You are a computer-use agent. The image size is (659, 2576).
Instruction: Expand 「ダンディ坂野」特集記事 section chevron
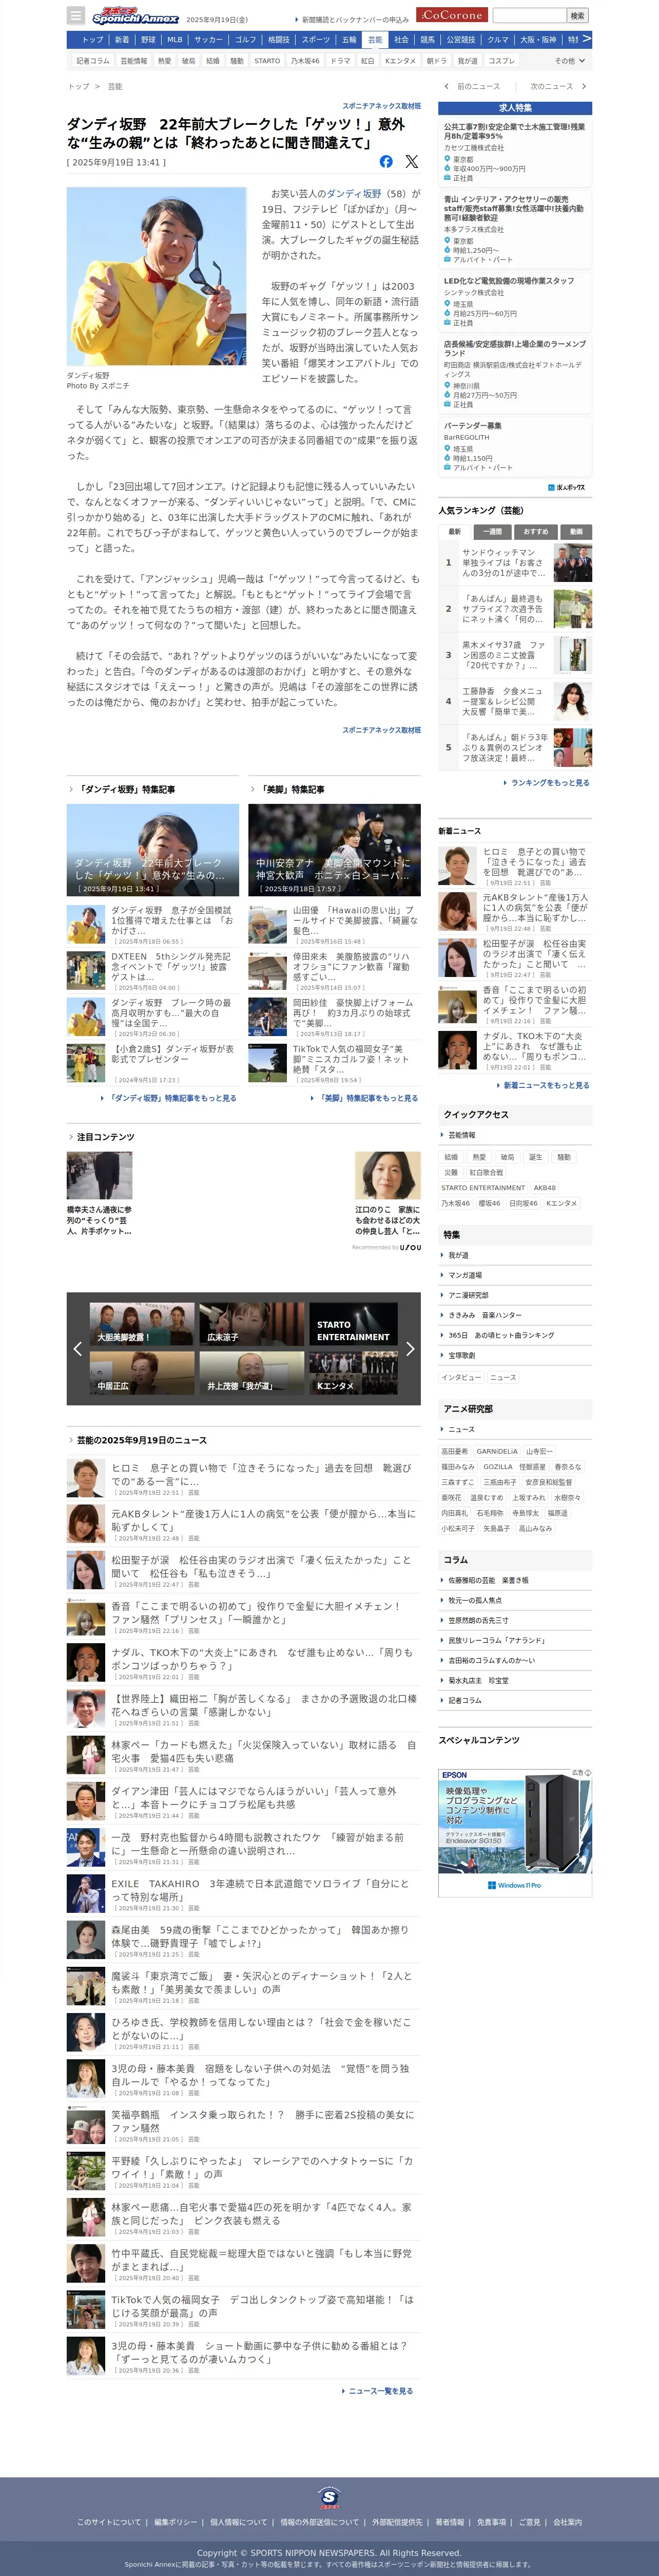pyautogui.click(x=70, y=789)
